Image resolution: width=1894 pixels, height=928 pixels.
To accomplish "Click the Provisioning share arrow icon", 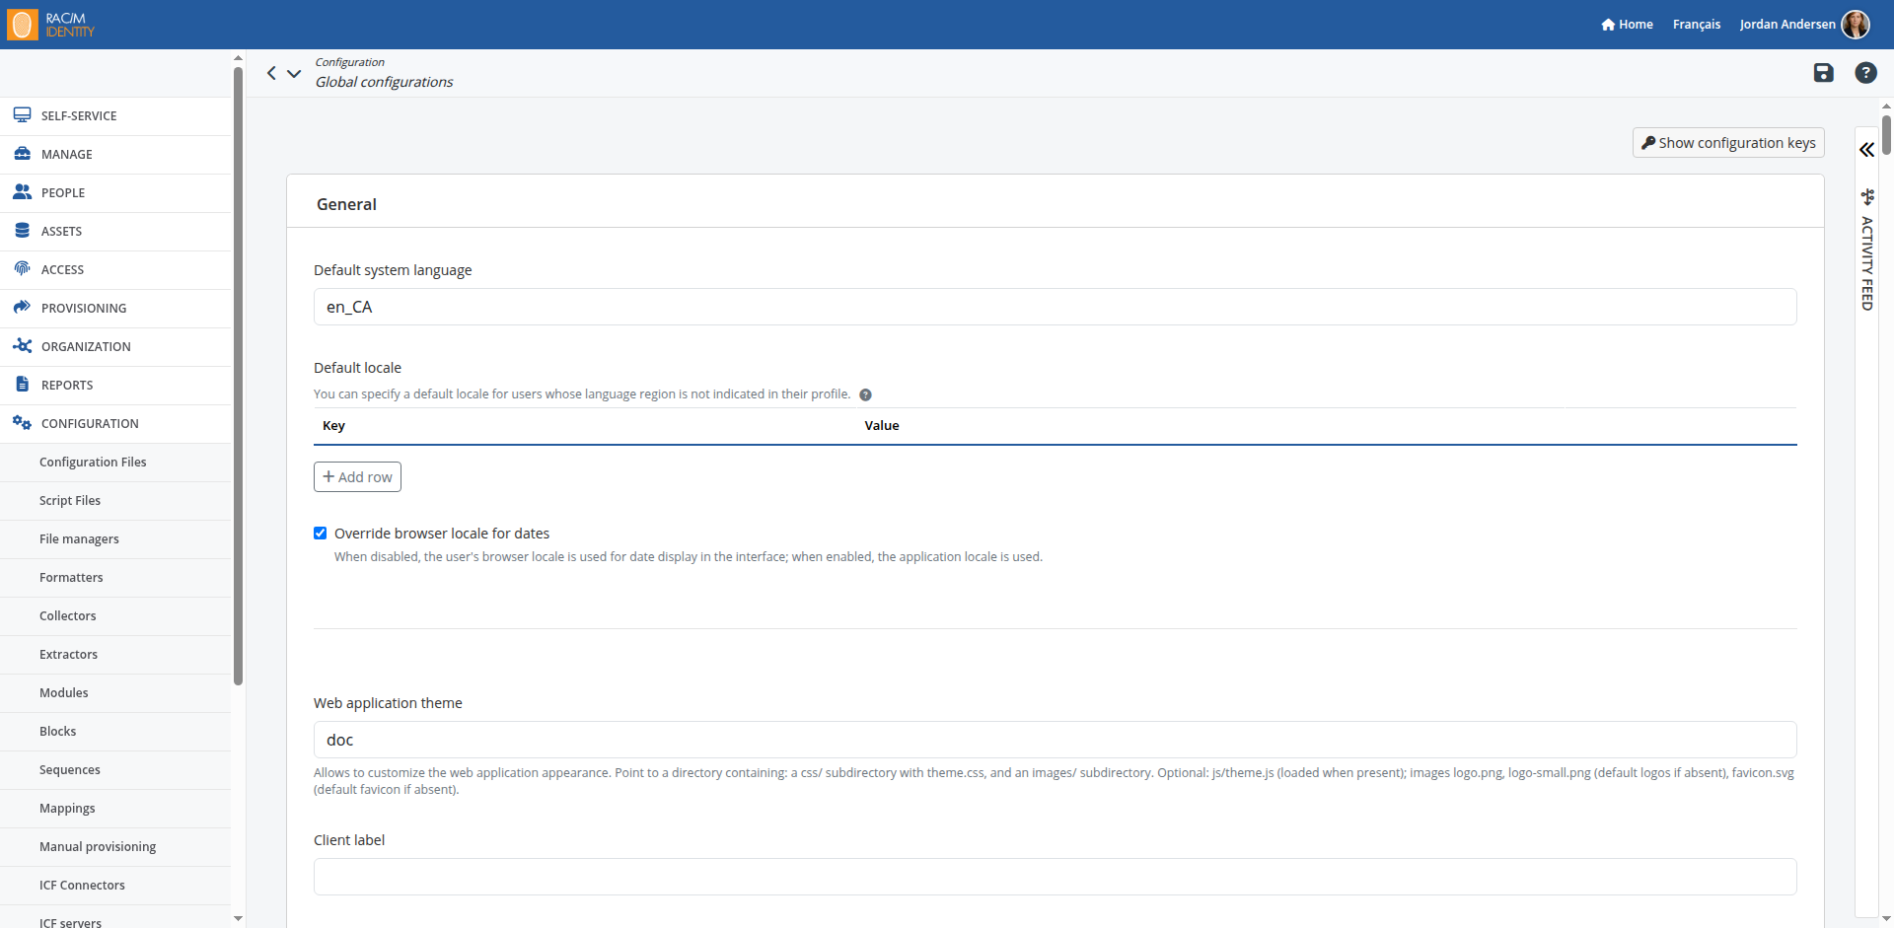I will (22, 308).
